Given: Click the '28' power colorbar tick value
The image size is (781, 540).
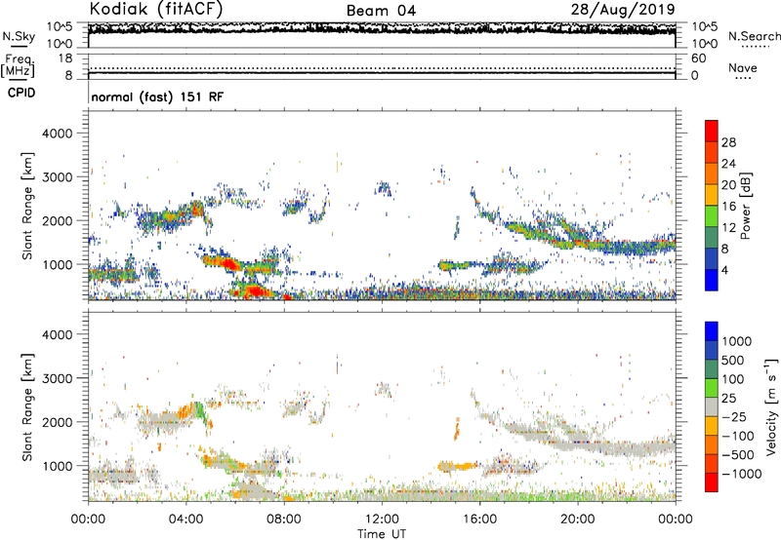Looking at the screenshot, I should click(x=728, y=142).
